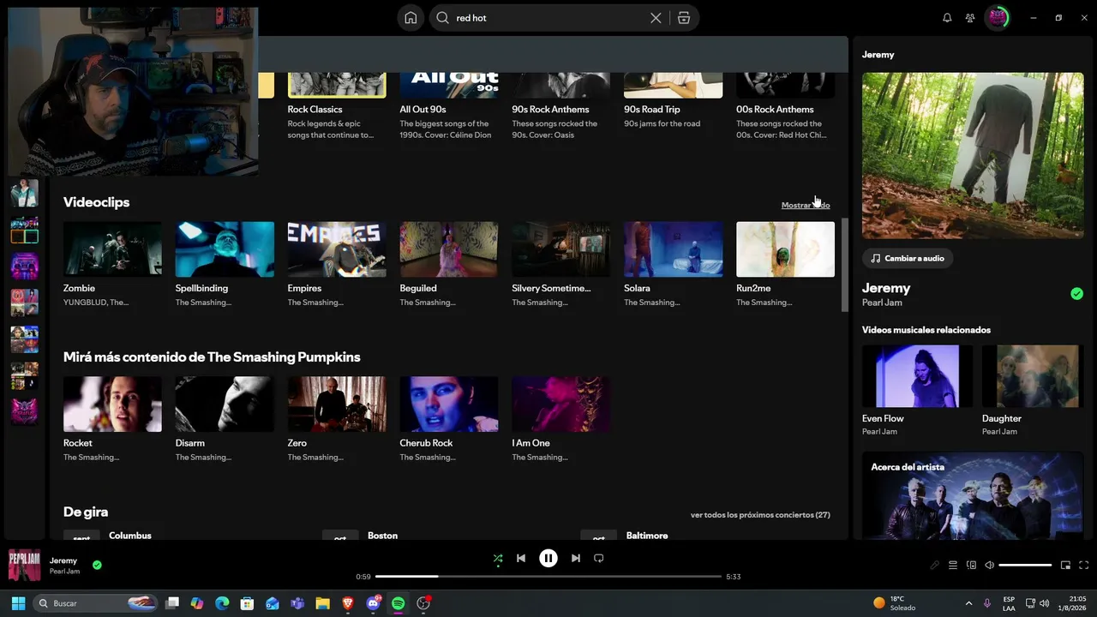Open Connect to a device
The height and width of the screenshot is (617, 1097).
971,566
